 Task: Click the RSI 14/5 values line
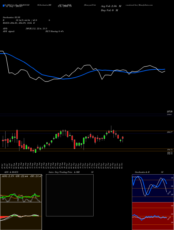pos(26,20)
